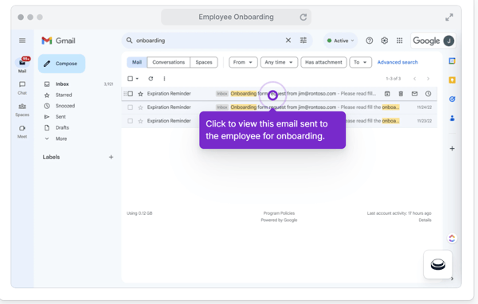Switch to the Mail tab

tap(137, 62)
